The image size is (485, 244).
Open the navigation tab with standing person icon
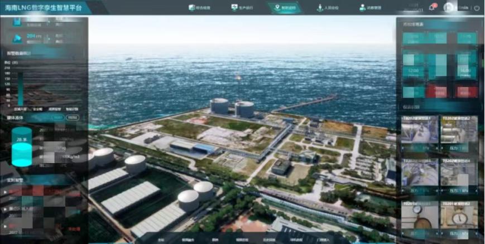point(328,8)
